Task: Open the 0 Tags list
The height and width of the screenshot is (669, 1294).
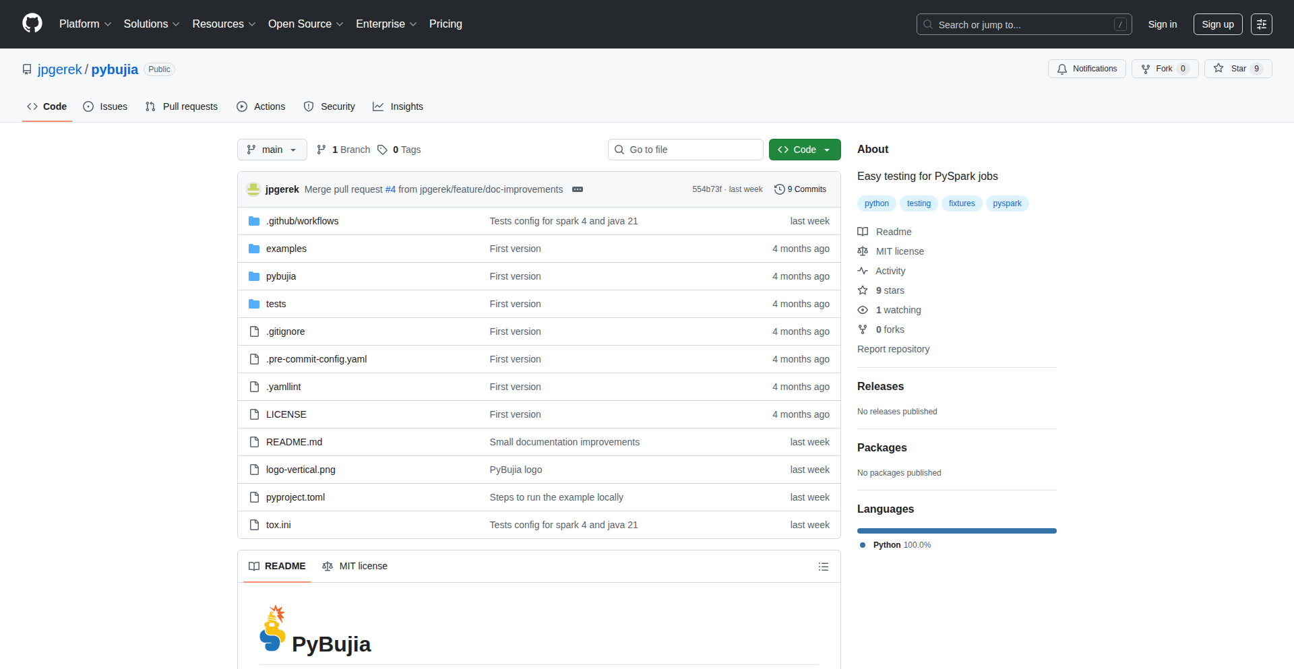Action: 399,150
